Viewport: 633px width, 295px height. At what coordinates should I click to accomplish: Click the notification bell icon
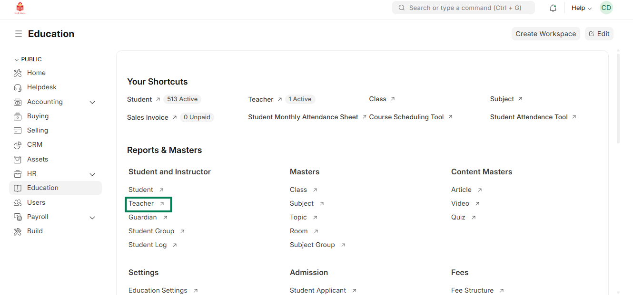pyautogui.click(x=553, y=8)
